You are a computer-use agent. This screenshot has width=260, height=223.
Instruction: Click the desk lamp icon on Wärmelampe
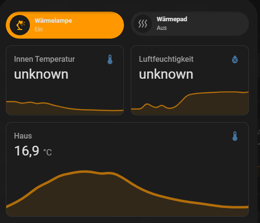pos(20,25)
